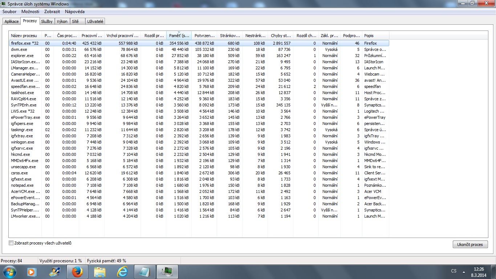The image size is (496, 279).
Task: Select the igfxpers.exe process row
Action: tap(199, 124)
